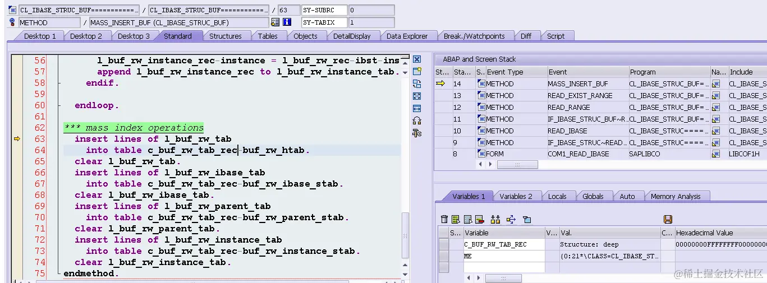The width and height of the screenshot is (767, 283).
Task: Open the Script tab
Action: point(555,36)
